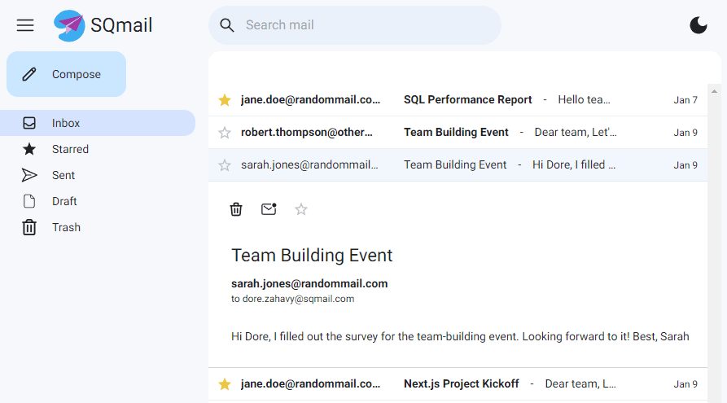Open the Draft folder
The width and height of the screenshot is (727, 403).
[x=98, y=201]
